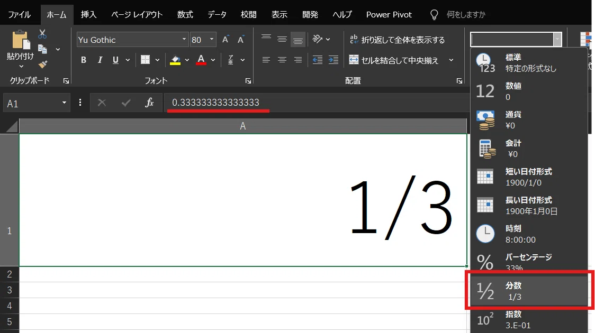
Task: Toggle Underline formatting
Action: click(116, 60)
